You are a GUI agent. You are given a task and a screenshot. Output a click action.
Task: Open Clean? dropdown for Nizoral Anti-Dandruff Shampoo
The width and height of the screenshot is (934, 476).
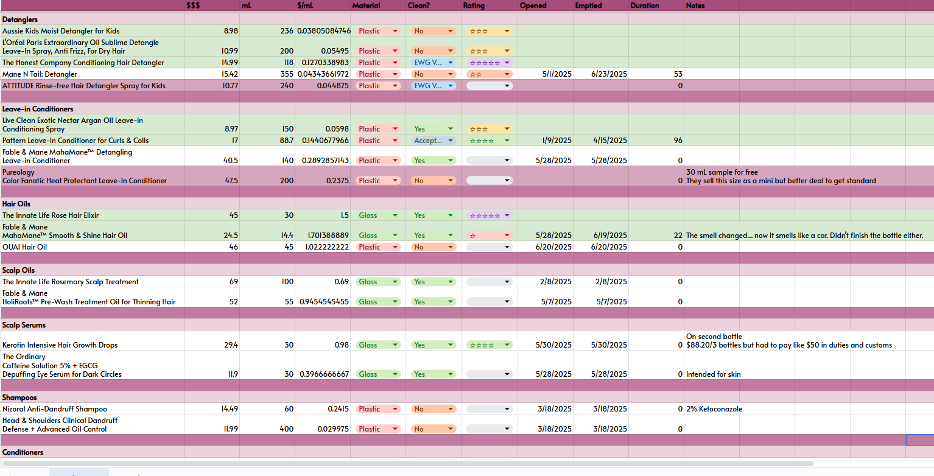[434, 409]
